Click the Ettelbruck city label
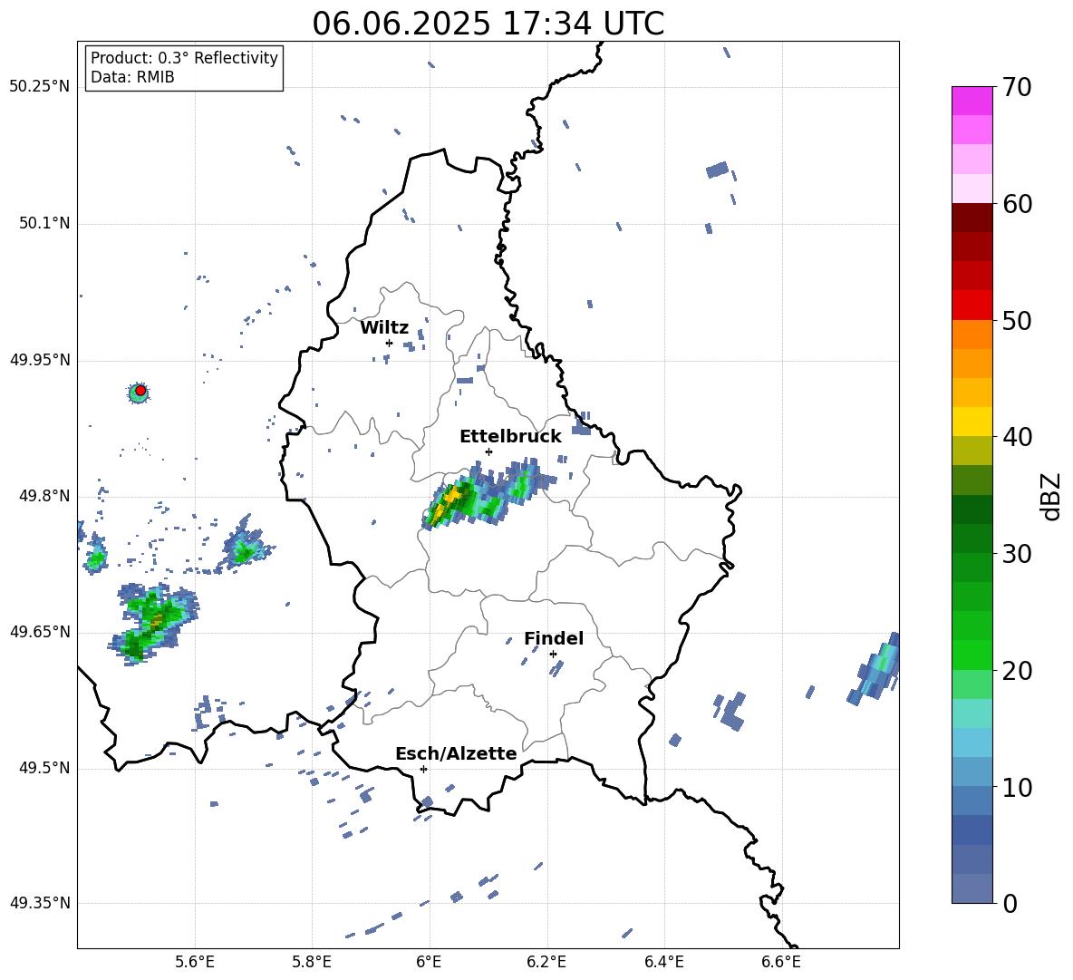1073x980 pixels. pos(510,436)
